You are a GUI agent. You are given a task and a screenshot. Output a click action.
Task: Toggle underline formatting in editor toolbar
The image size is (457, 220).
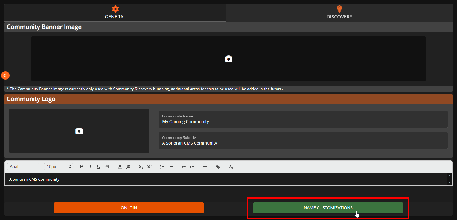coord(99,167)
